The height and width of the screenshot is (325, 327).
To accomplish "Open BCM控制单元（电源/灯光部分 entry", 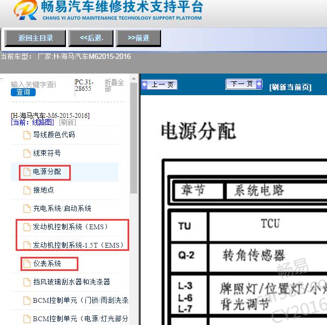I will (81, 319).
